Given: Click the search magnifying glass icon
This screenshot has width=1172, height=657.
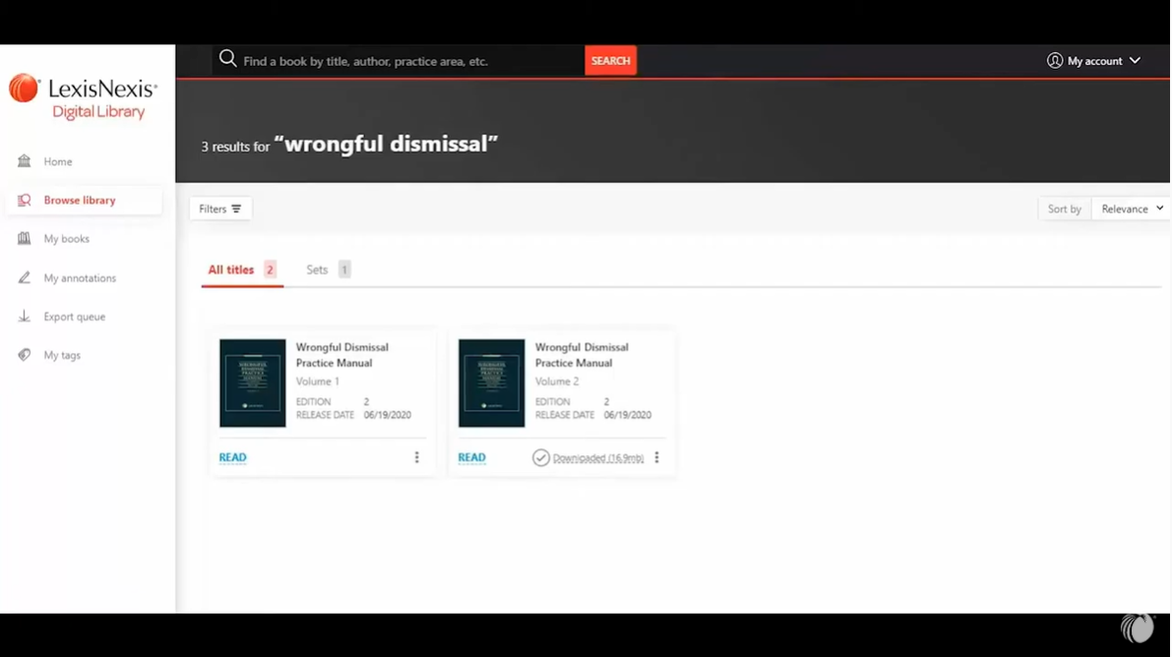Looking at the screenshot, I should click(x=227, y=58).
